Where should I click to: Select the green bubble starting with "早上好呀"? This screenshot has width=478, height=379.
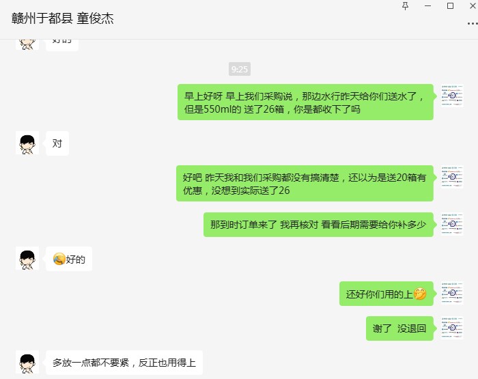pos(305,102)
